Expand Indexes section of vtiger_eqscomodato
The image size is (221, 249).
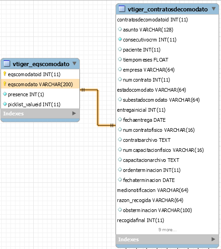pos(74,114)
